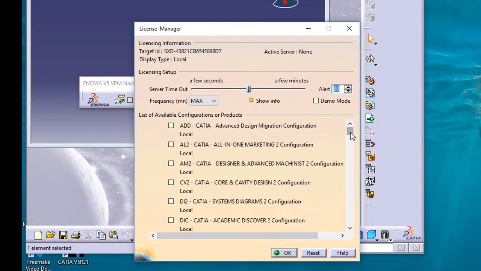Check the DI2 - SYSTEMS DIAGRAMS 2 box
Image resolution: width=481 pixels, height=271 pixels.
(171, 201)
